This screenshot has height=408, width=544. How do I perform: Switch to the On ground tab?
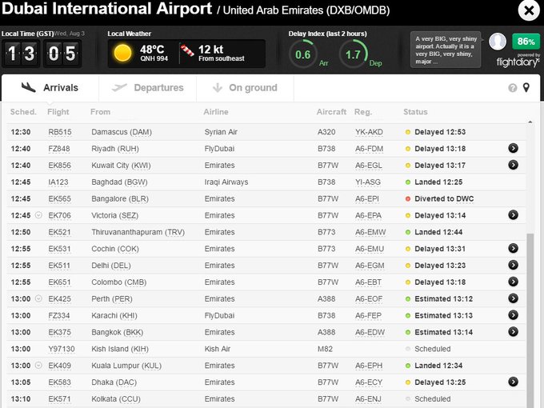pyautogui.click(x=245, y=88)
